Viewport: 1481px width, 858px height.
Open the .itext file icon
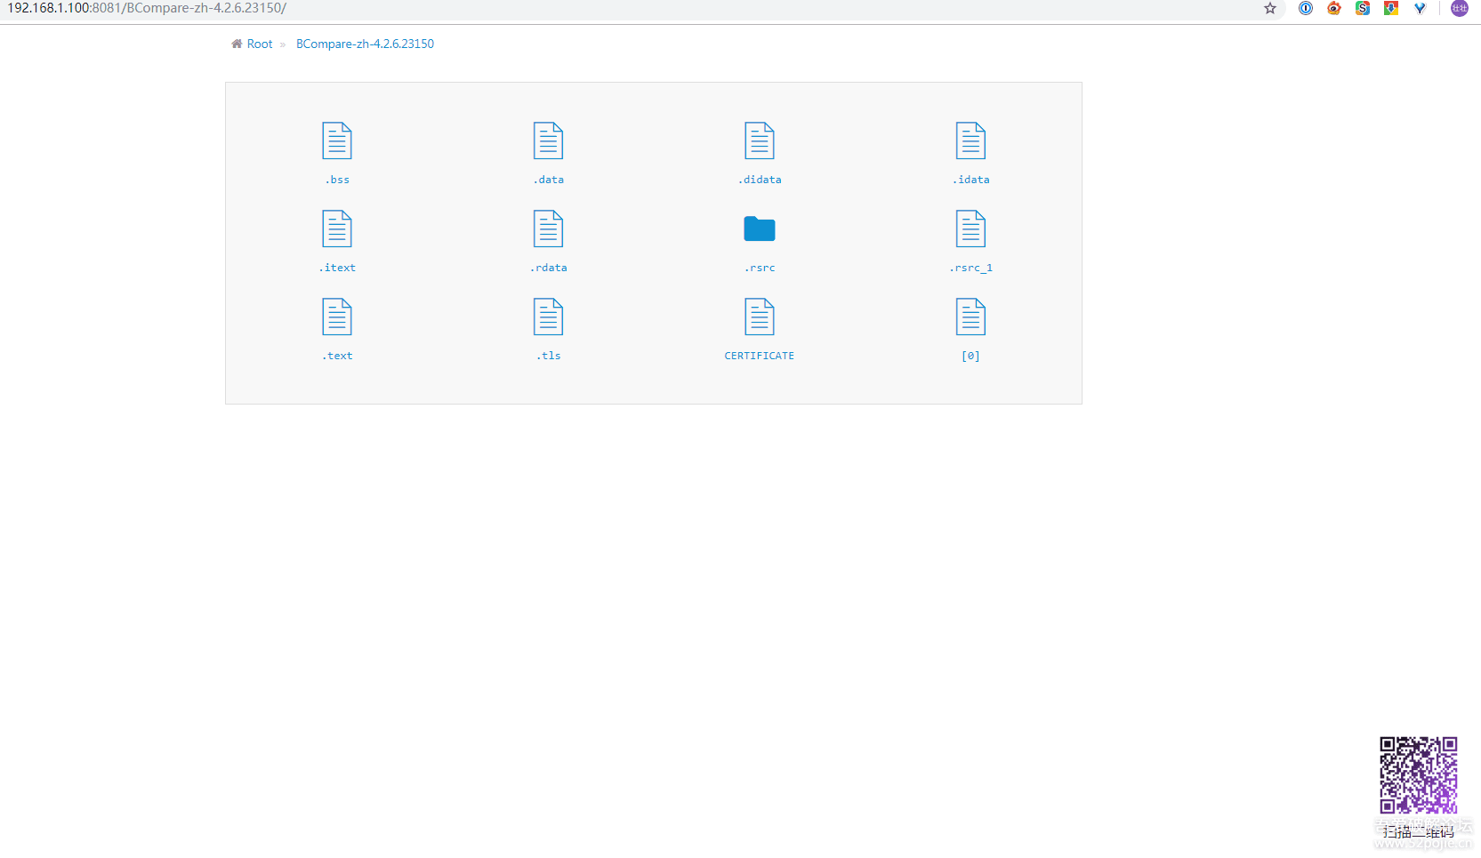pyautogui.click(x=337, y=229)
